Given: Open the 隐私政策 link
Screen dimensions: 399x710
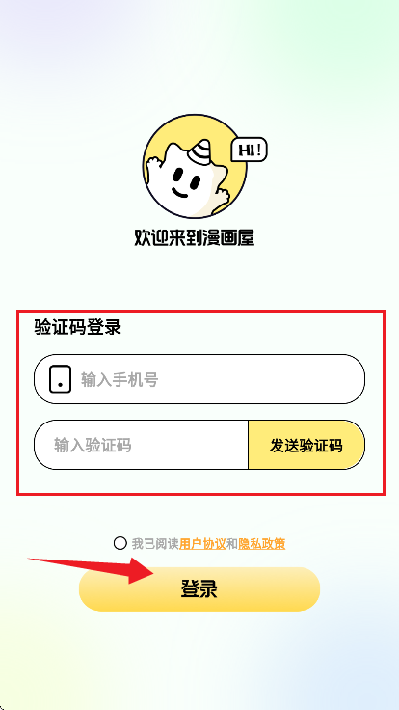Looking at the screenshot, I should [262, 543].
